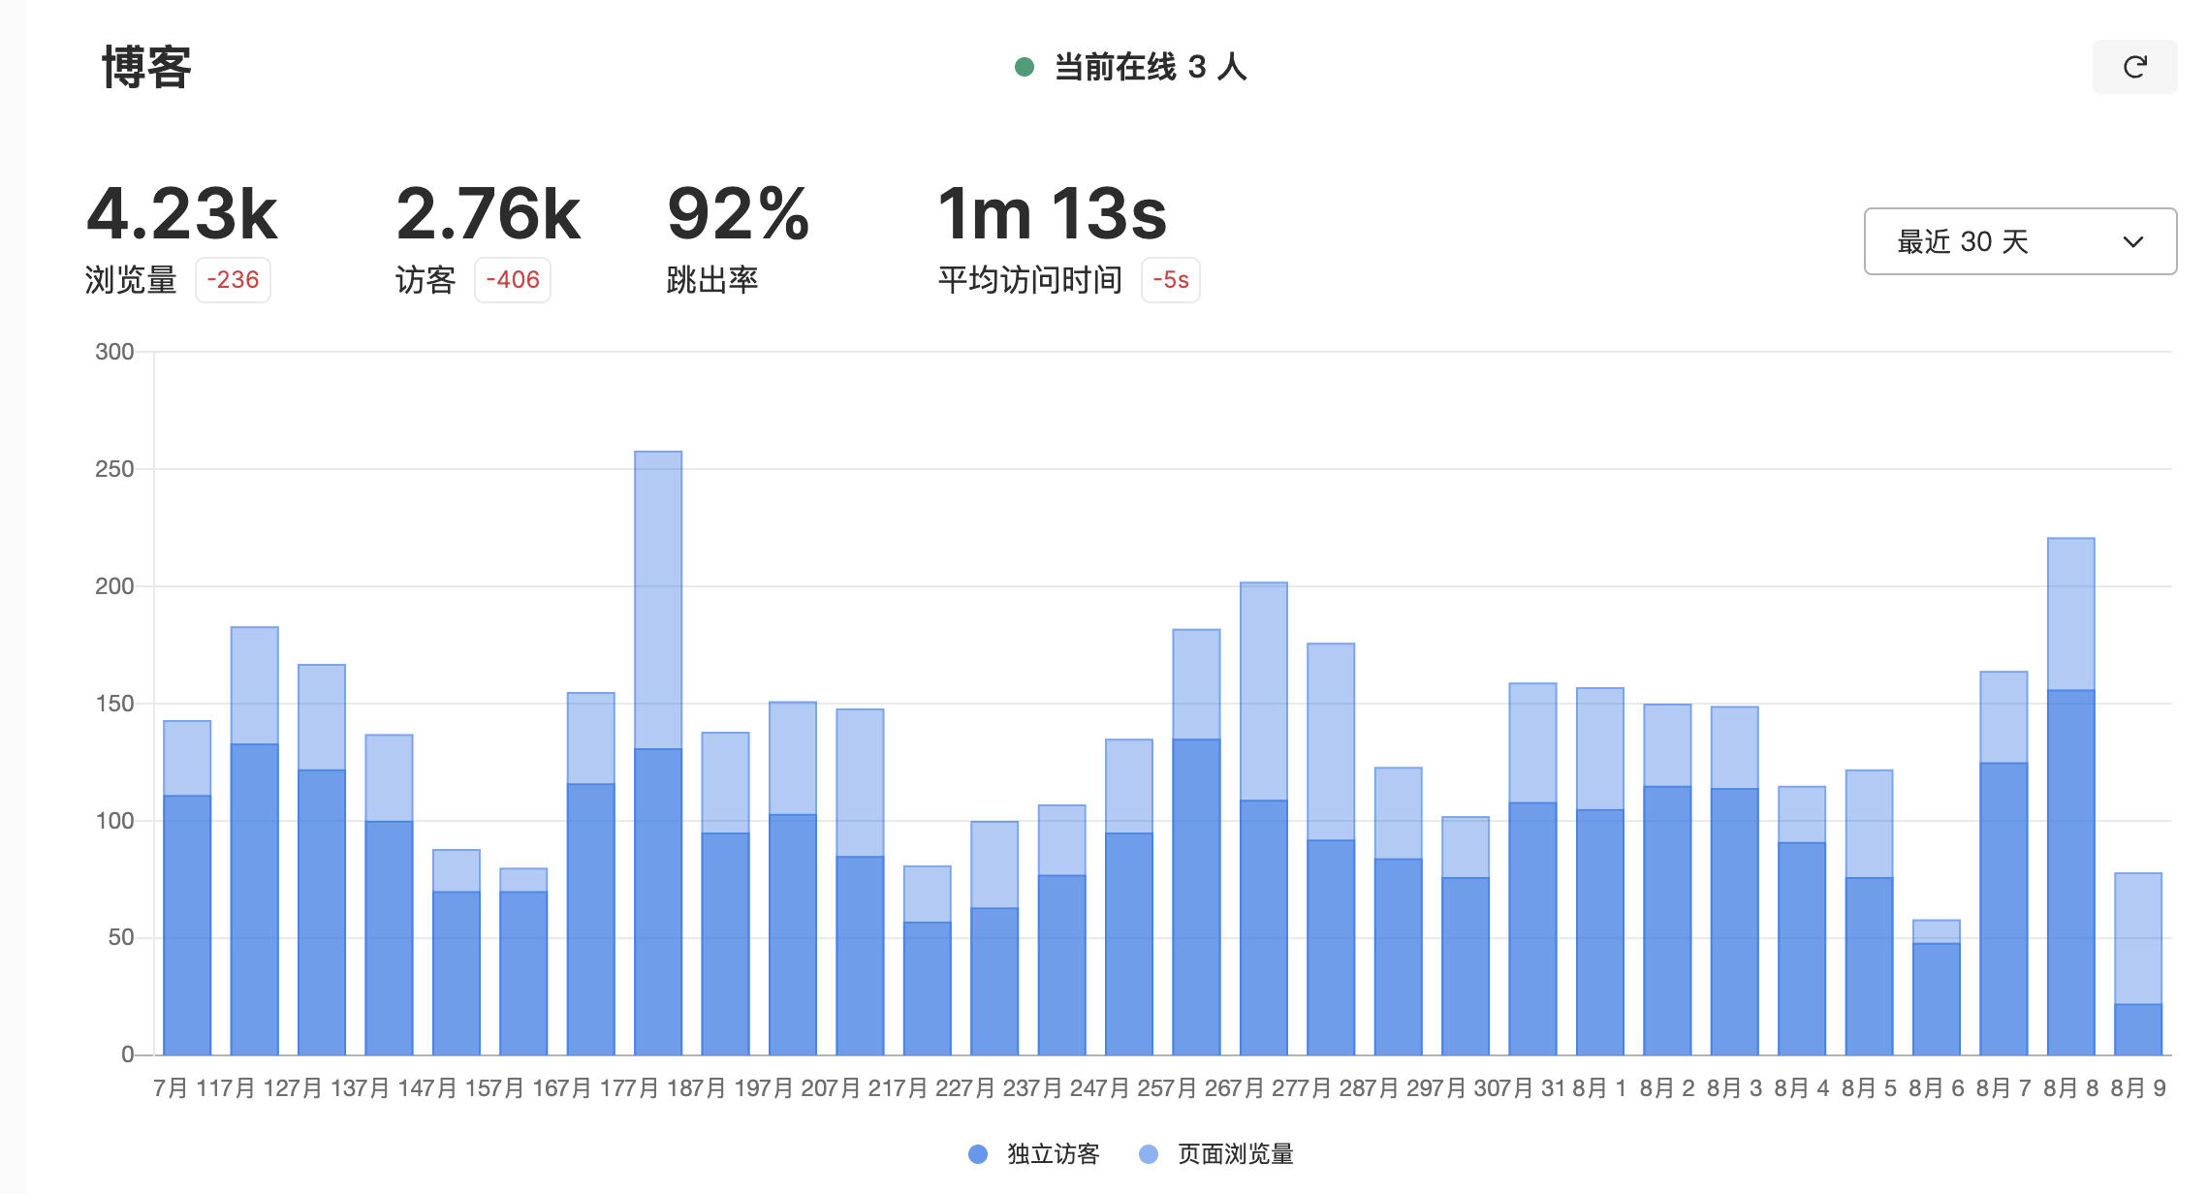Toggle 页面浏览量 legend series visibility
The image size is (2208, 1194).
pyautogui.click(x=1234, y=1153)
